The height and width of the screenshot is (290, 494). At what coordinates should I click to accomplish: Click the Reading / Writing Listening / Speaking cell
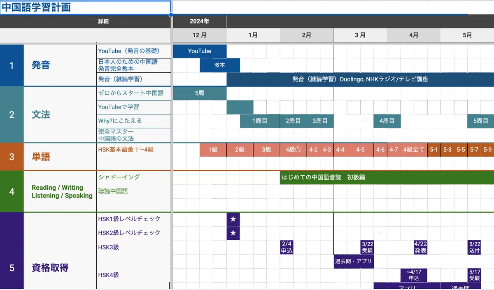pyautogui.click(x=60, y=192)
